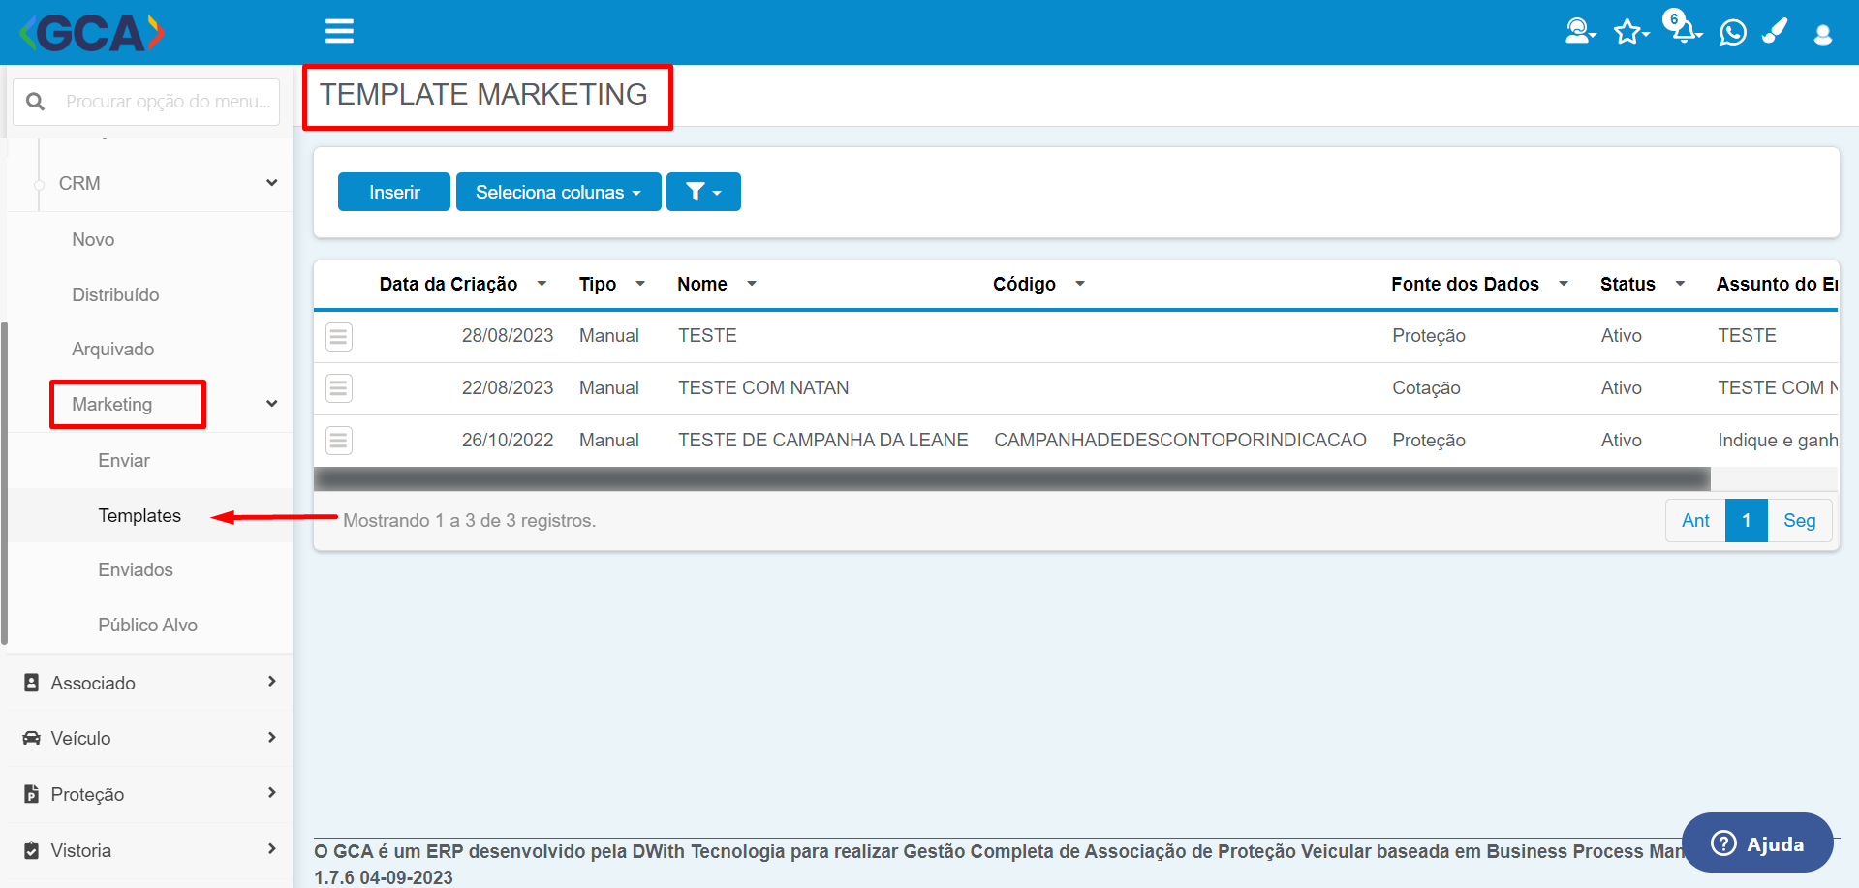Select Público Alvo under Marketing
Image resolution: width=1859 pixels, height=888 pixels.
[147, 625]
